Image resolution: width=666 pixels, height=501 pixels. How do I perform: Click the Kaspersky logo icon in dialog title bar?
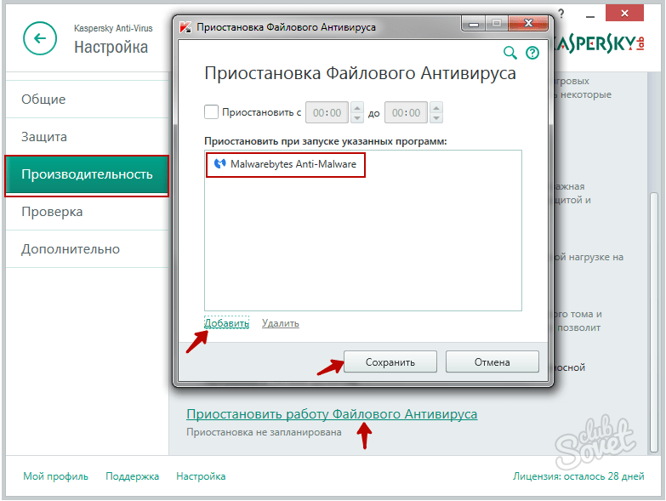(x=185, y=27)
